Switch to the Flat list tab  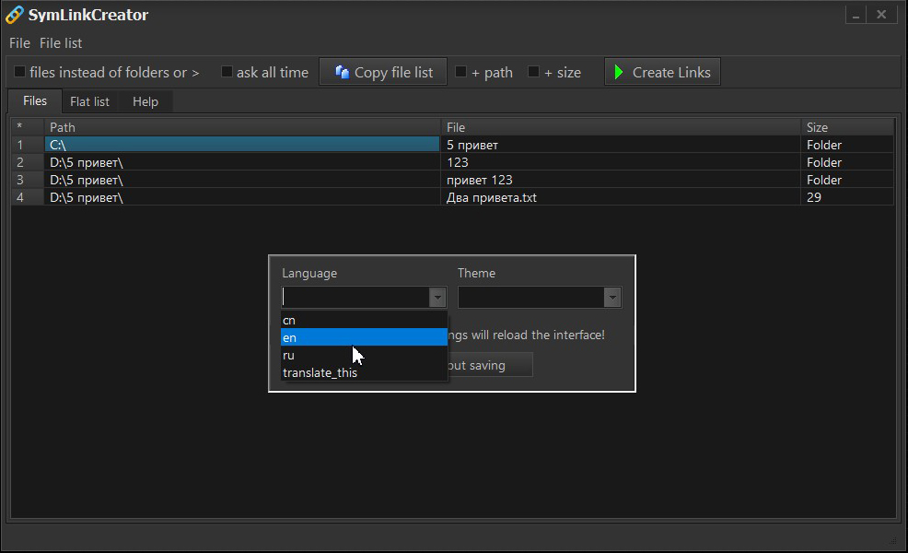click(89, 101)
